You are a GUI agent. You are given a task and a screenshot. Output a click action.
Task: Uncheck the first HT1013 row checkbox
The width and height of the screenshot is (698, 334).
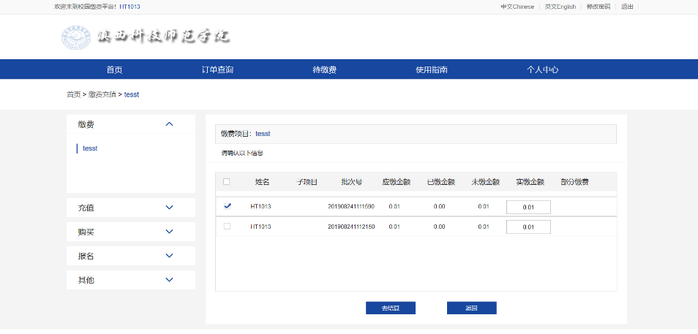pyautogui.click(x=227, y=207)
